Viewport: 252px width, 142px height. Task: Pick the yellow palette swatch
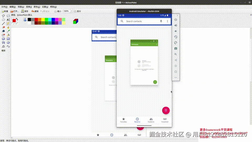[x=43, y=19]
